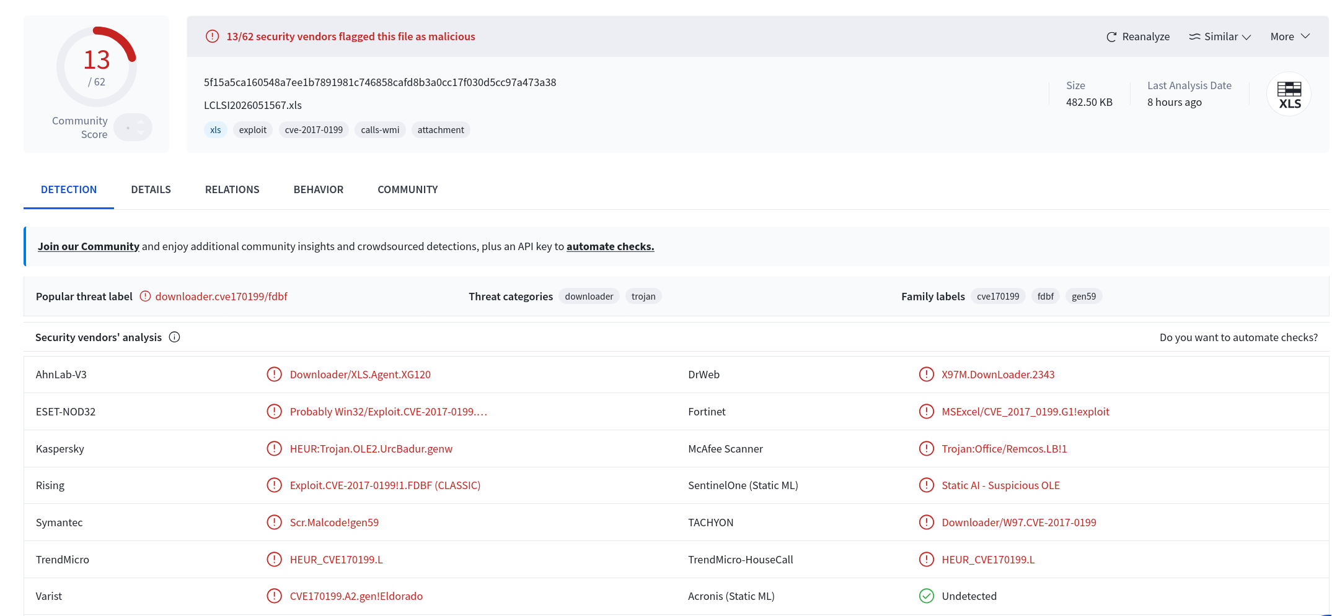Screen dimensions: 1332x616
Task: Click the file SHA-256 hash text
Action: [380, 82]
